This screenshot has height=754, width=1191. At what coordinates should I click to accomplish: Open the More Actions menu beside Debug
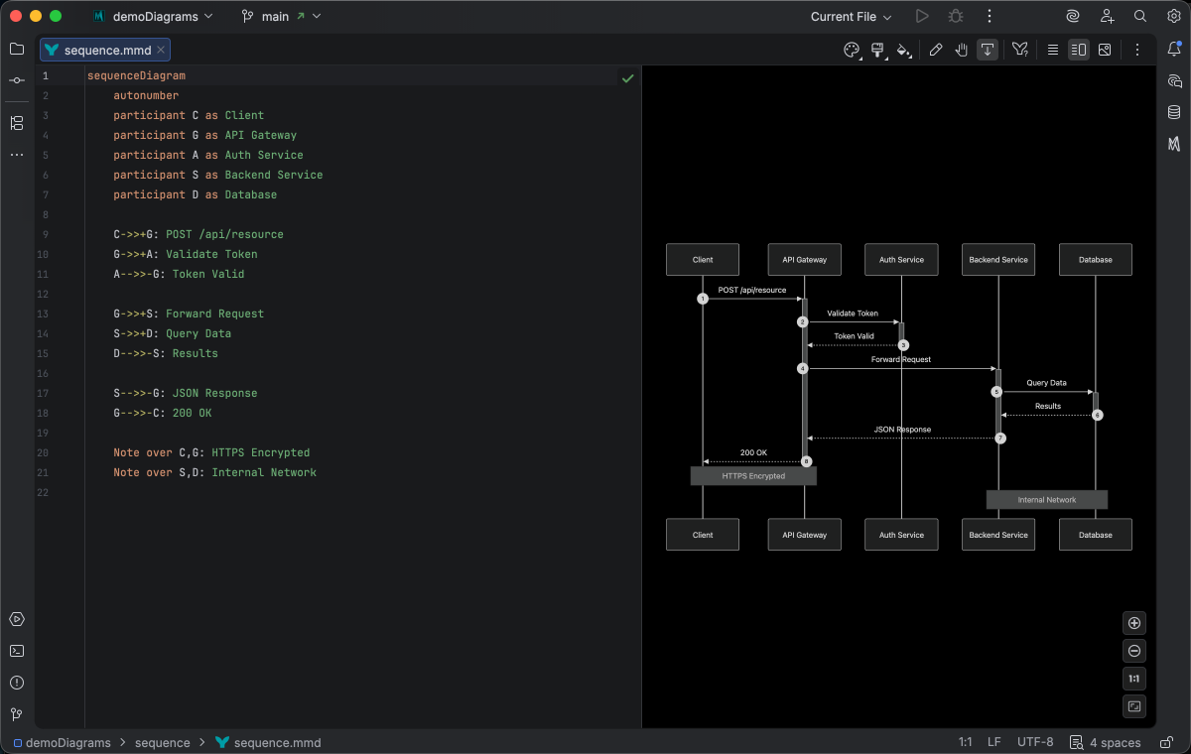(989, 16)
